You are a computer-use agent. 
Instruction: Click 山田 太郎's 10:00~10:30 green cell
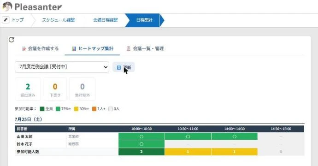(x=141, y=136)
